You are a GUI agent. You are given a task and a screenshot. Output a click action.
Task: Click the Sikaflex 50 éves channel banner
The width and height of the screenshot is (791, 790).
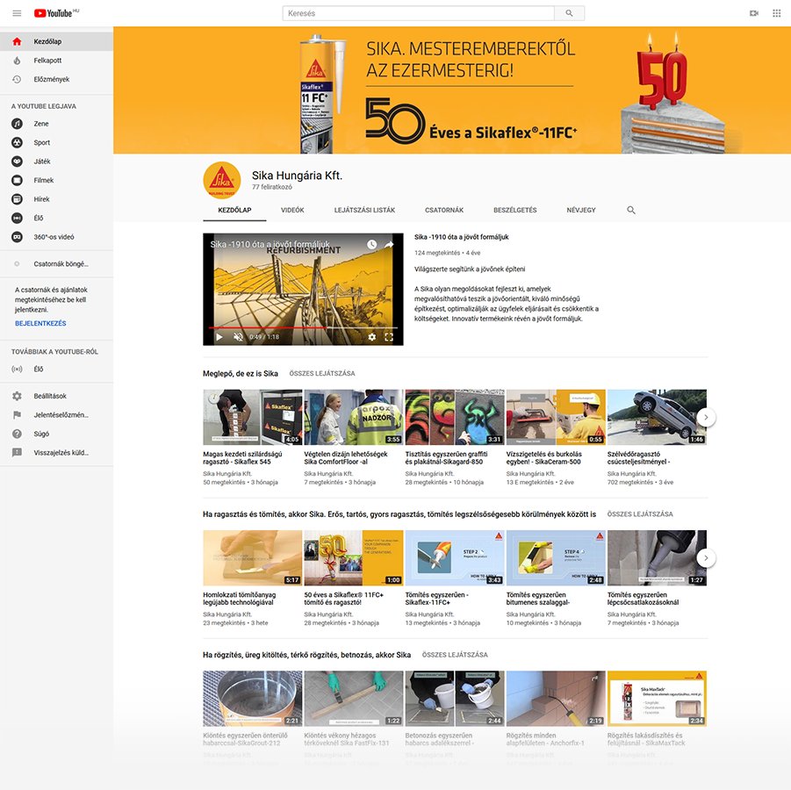click(x=452, y=90)
